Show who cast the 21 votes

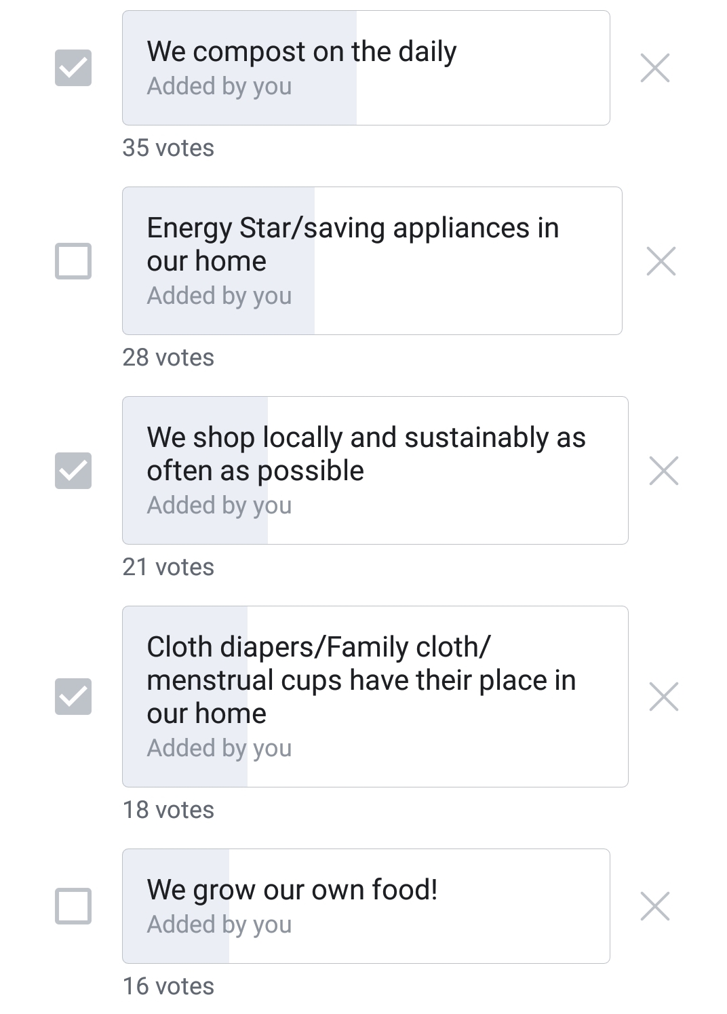(x=168, y=567)
